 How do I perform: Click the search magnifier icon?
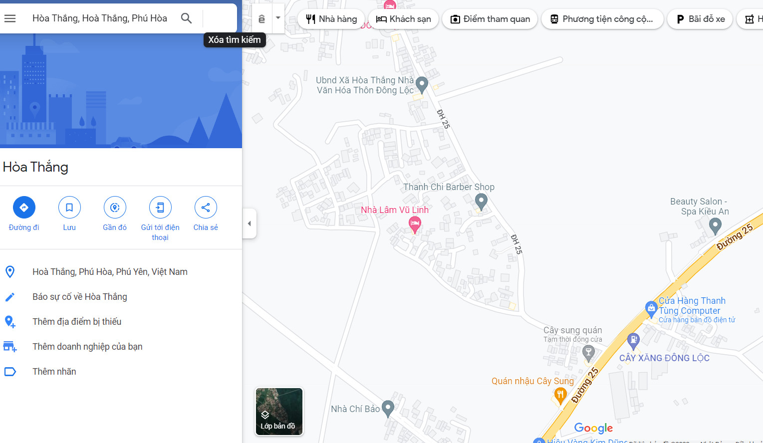[186, 18]
